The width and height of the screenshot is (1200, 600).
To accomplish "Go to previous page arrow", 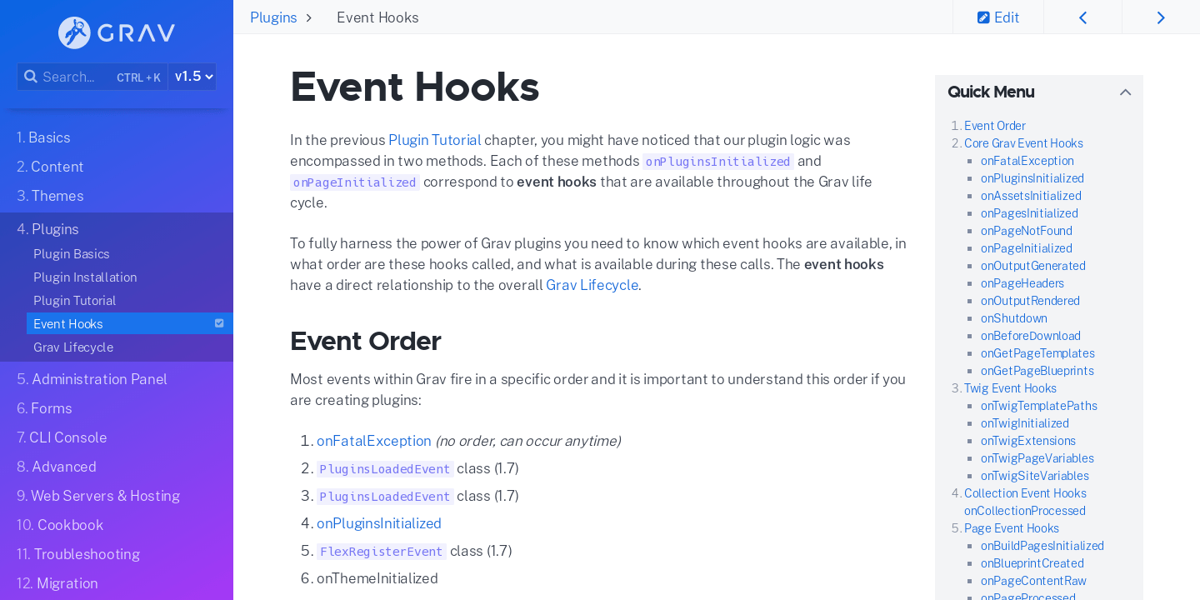I will tap(1082, 17).
